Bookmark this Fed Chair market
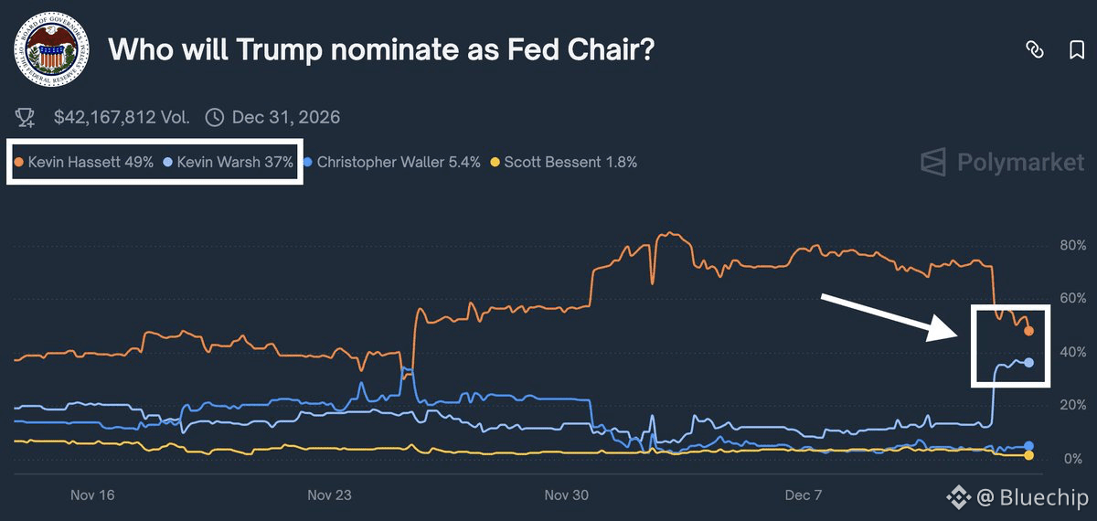Image resolution: width=1097 pixels, height=521 pixels. 1076,50
